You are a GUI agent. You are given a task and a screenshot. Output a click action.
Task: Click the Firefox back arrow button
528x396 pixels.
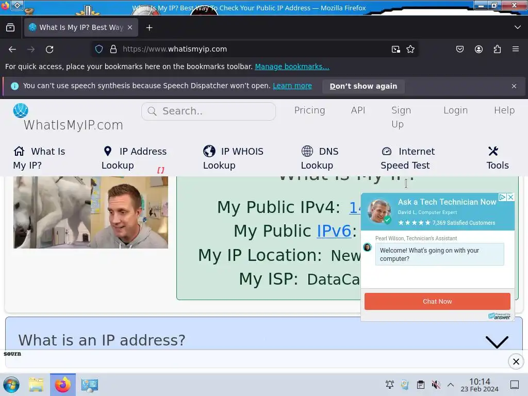(x=12, y=49)
